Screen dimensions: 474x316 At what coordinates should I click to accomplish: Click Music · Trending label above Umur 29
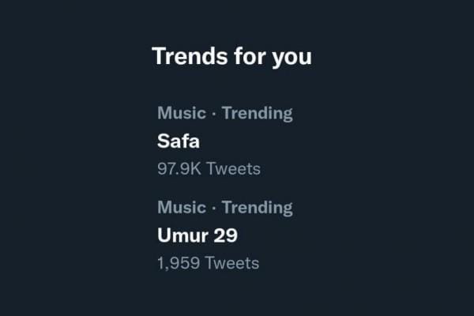point(224,208)
